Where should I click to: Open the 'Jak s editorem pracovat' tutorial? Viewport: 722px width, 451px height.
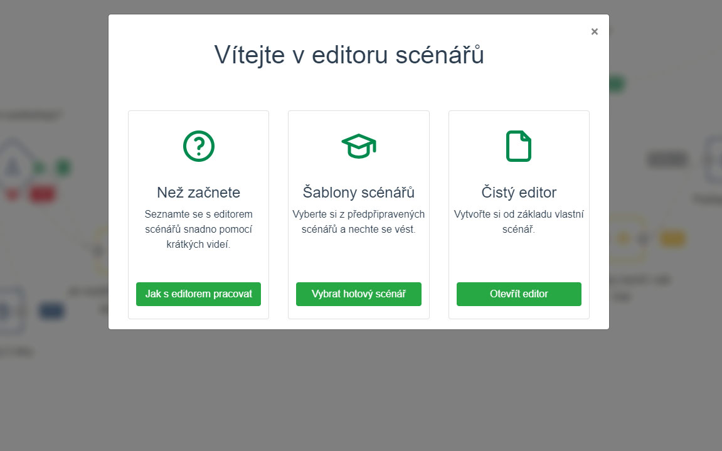click(198, 294)
